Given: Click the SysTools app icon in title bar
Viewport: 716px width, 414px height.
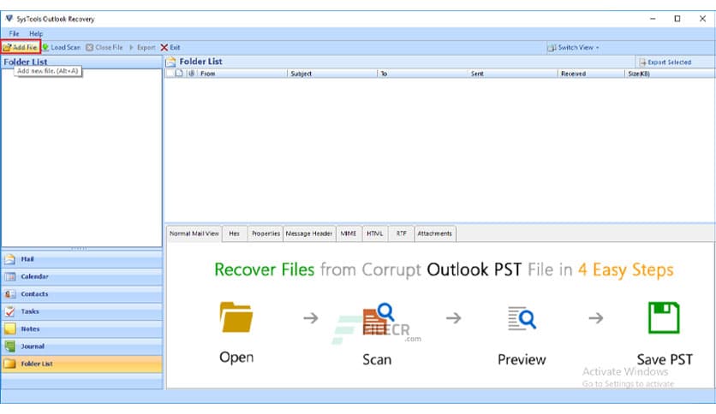Looking at the screenshot, I should coord(9,19).
